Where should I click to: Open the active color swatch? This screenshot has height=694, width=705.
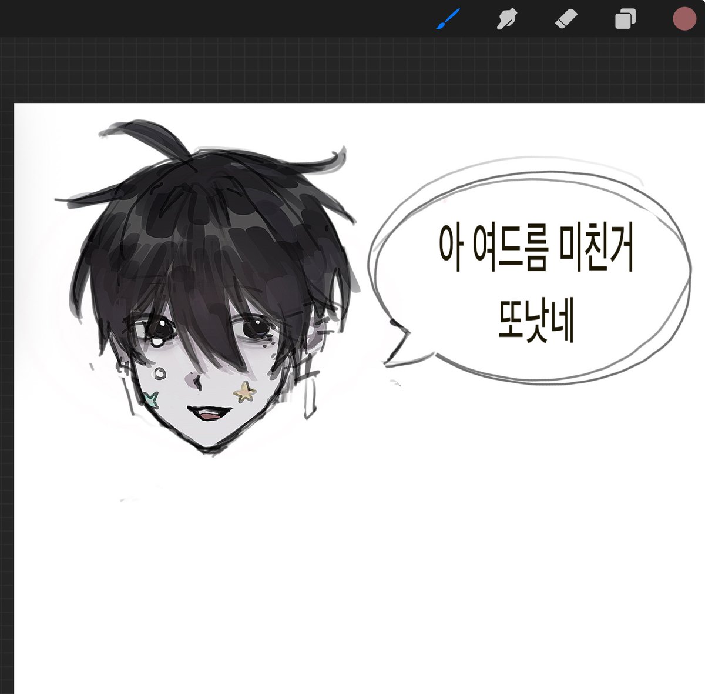point(684,19)
